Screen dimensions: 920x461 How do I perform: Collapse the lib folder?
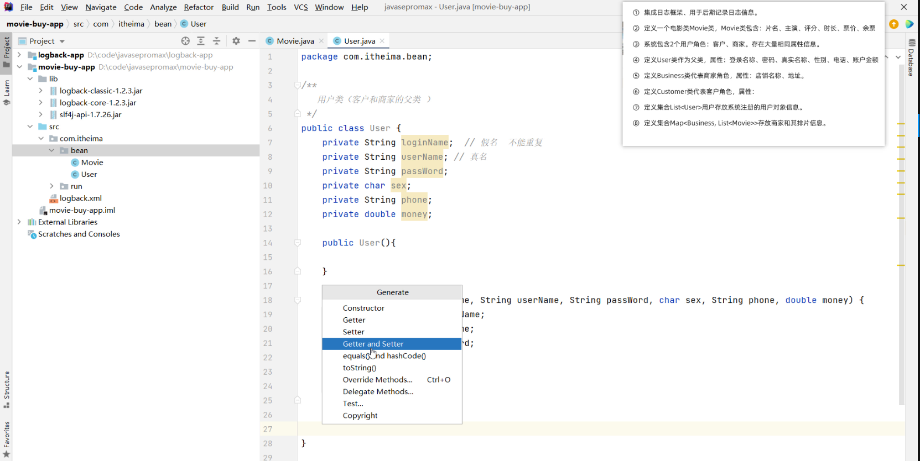coord(30,78)
